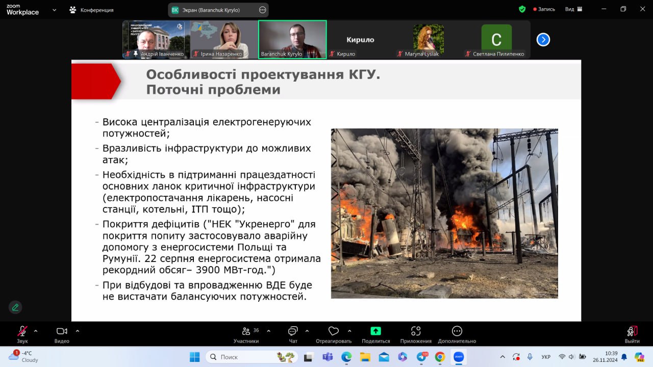Open the Вид view menu
Viewport: 653px width, 367px height.
[x=573, y=9]
